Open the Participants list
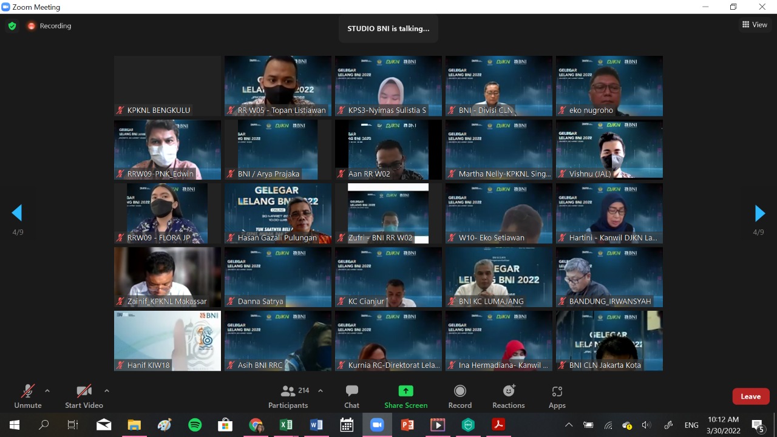Image resolution: width=777 pixels, height=437 pixels. (x=289, y=396)
